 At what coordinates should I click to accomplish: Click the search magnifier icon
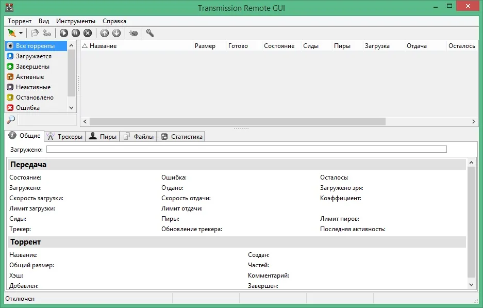coord(11,119)
